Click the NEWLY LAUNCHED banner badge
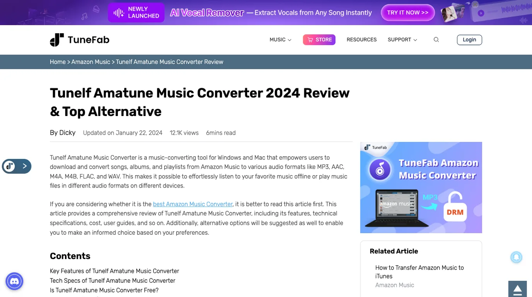The height and width of the screenshot is (297, 532). [x=136, y=12]
